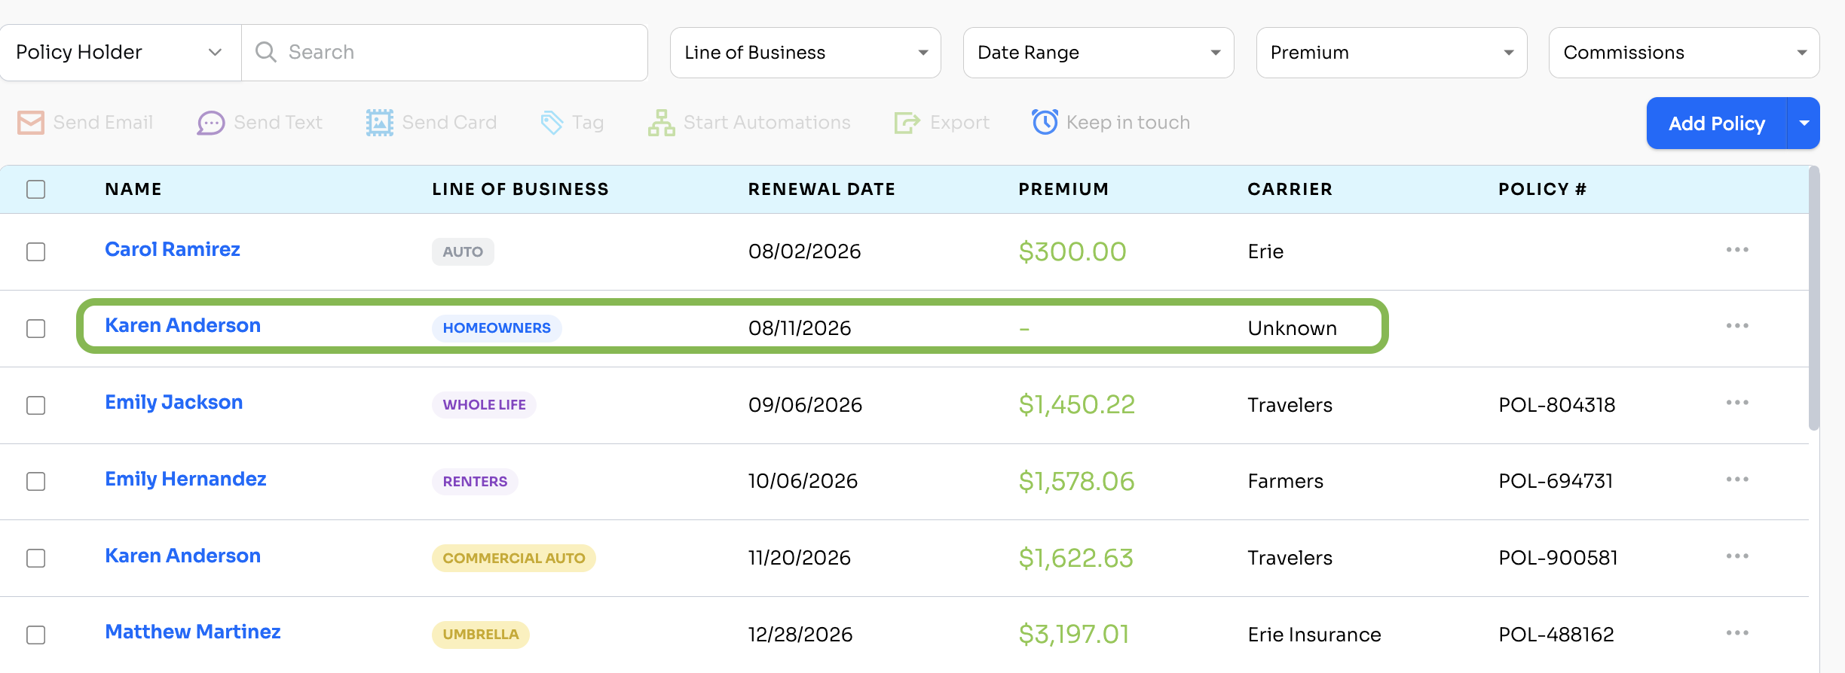
Task: Focus the Search input field
Action: coord(445,53)
